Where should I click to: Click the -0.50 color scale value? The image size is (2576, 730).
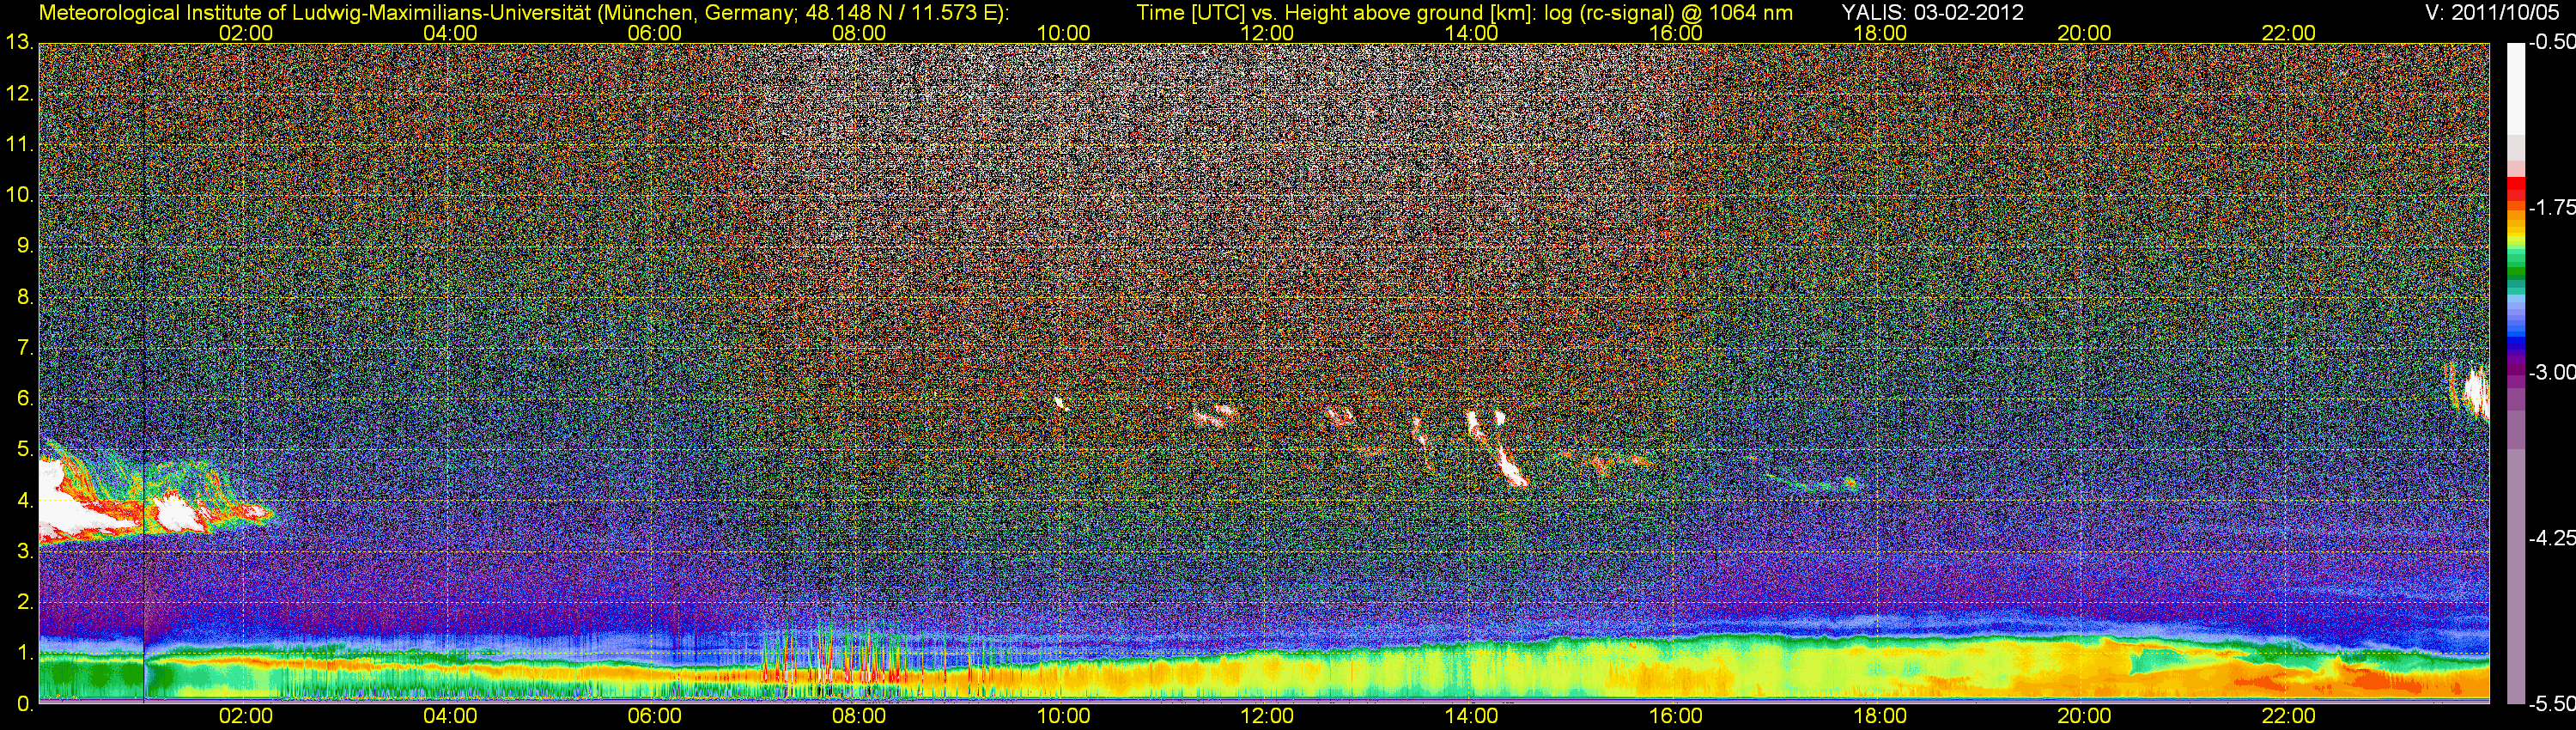pyautogui.click(x=2552, y=42)
